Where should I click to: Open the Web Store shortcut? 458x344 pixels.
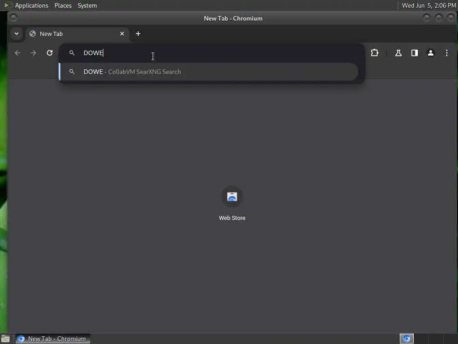[232, 204]
